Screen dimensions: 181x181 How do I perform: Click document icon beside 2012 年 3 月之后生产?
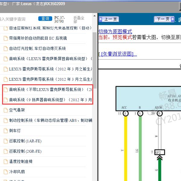coord(5,79)
